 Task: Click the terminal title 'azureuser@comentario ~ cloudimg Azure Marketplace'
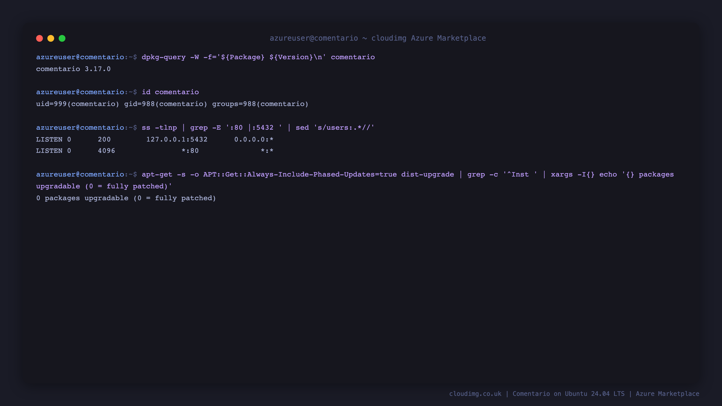[378, 38]
